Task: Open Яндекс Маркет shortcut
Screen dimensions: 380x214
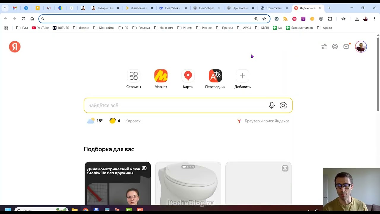Action: coord(161,79)
